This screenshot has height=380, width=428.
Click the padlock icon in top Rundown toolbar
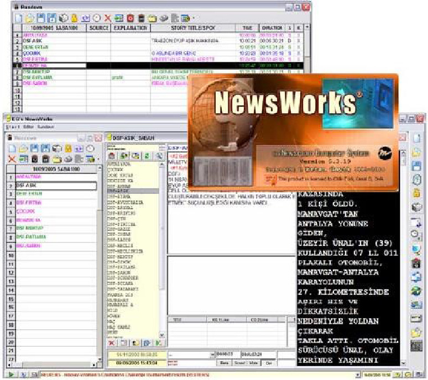[x=74, y=18]
